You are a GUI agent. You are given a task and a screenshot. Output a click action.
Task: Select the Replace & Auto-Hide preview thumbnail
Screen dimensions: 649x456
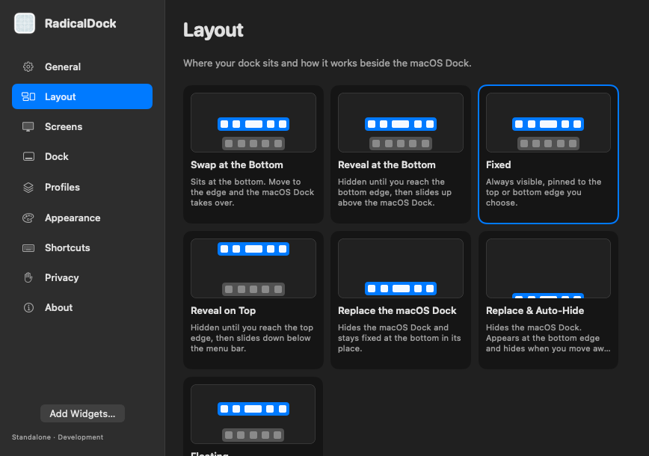tap(548, 268)
